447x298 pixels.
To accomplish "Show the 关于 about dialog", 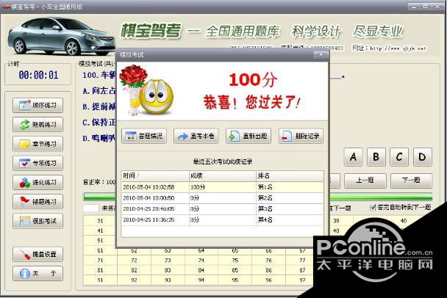I will pos(38,274).
